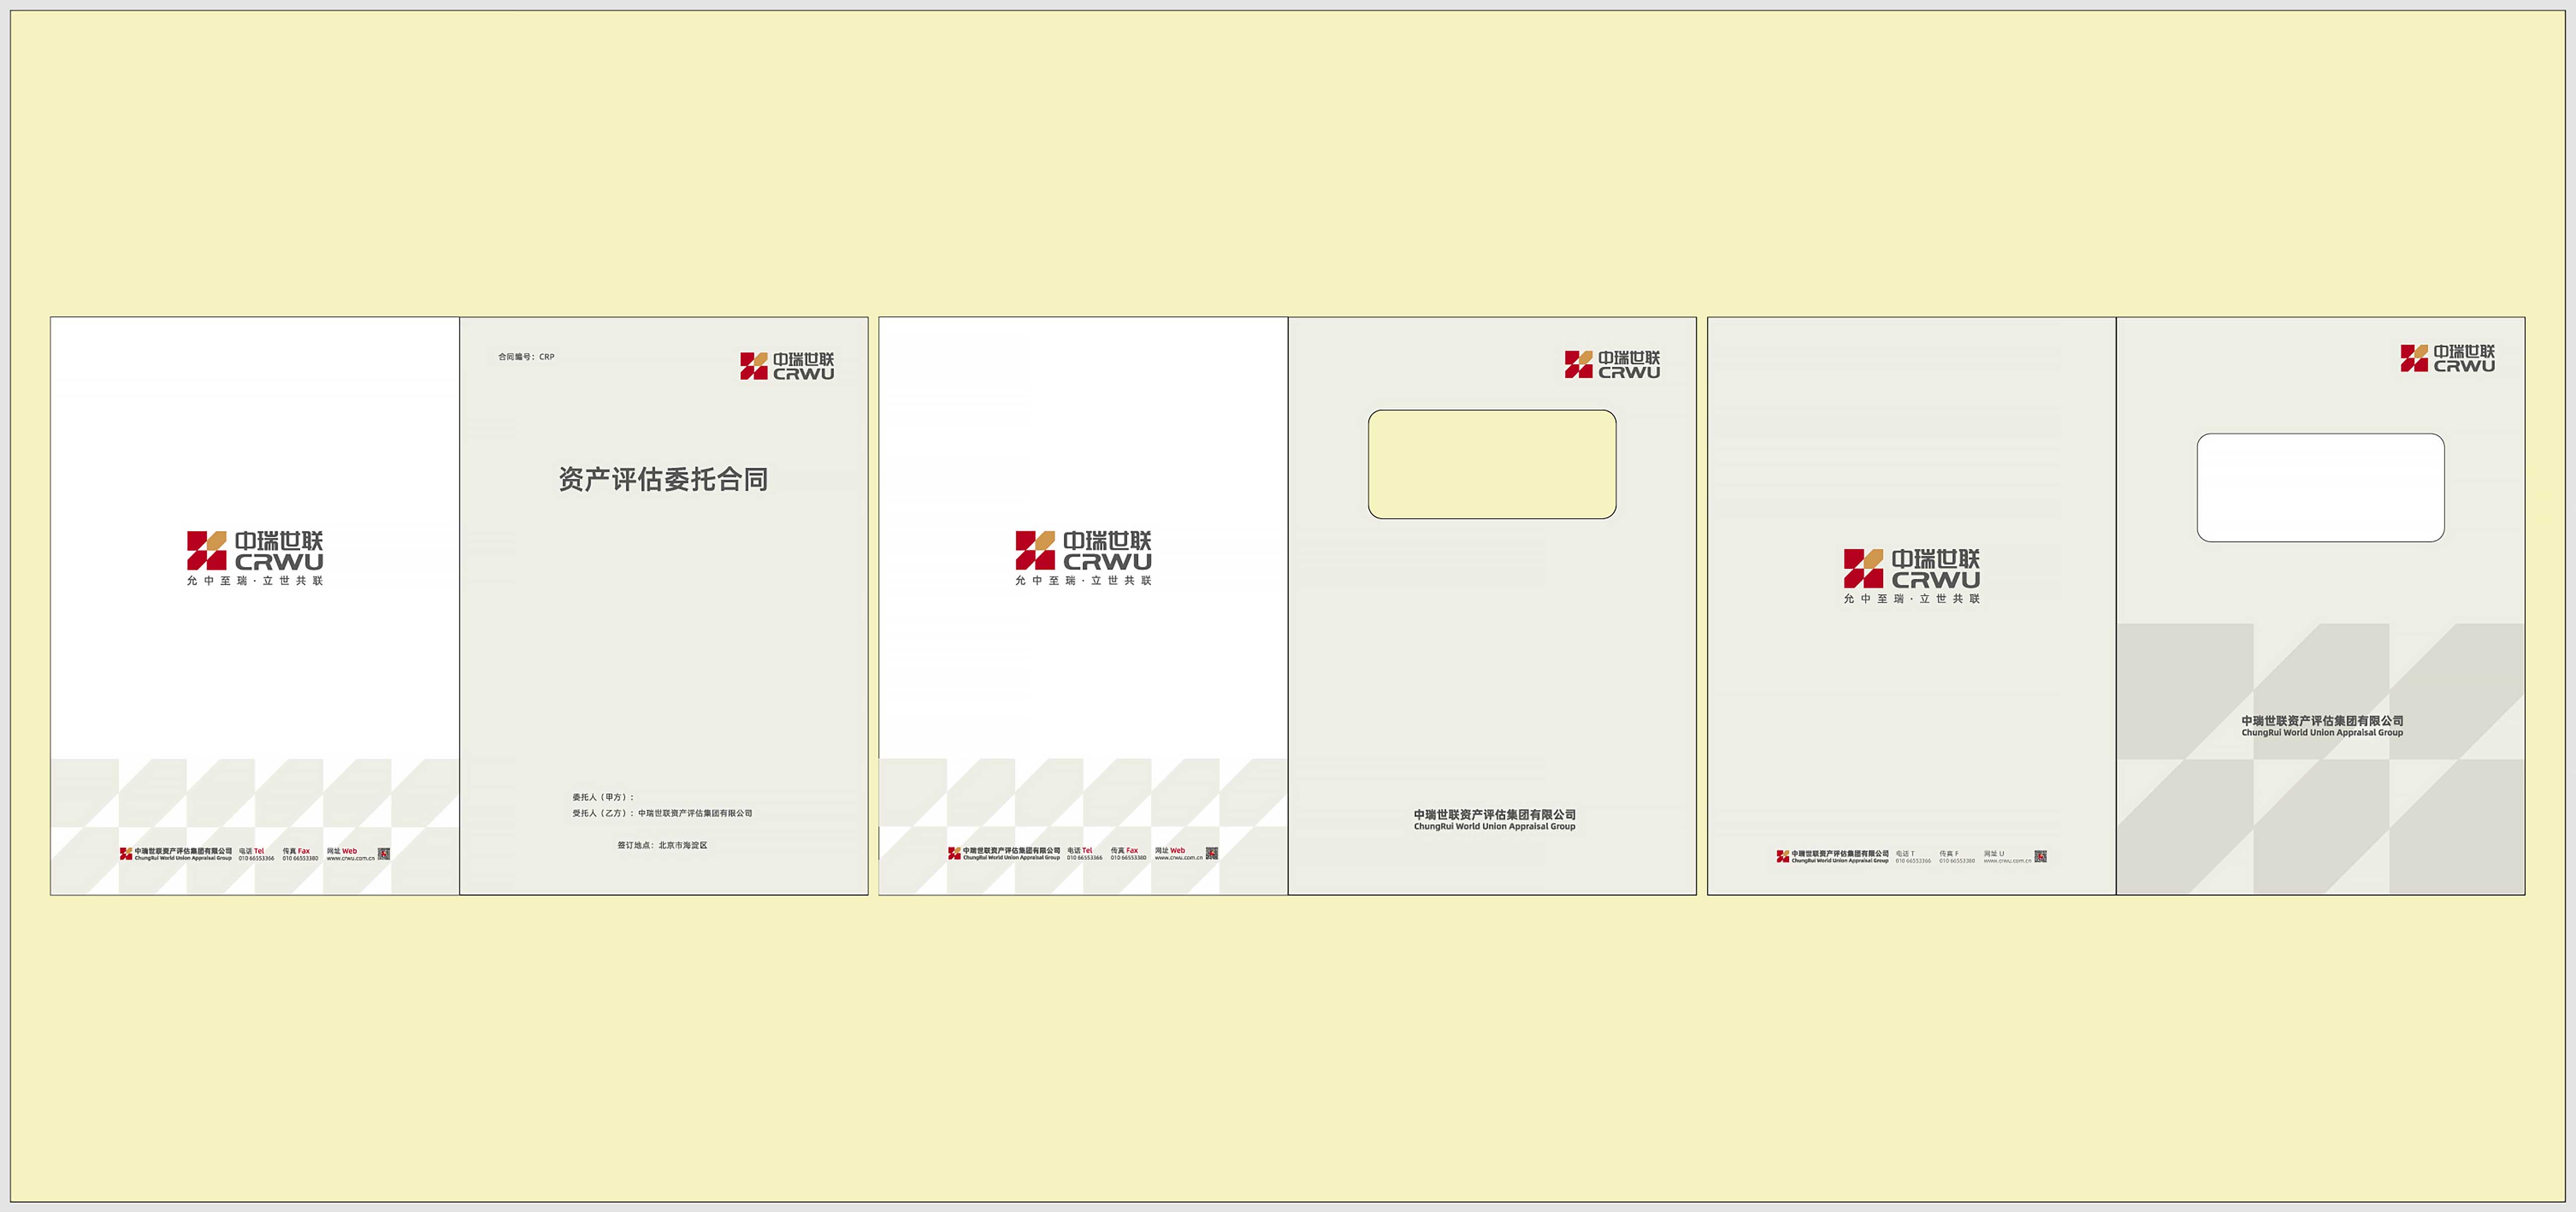Screen dimensions: 2576x1212
Task: Select the small logo in the first cover footer
Action: point(126,854)
